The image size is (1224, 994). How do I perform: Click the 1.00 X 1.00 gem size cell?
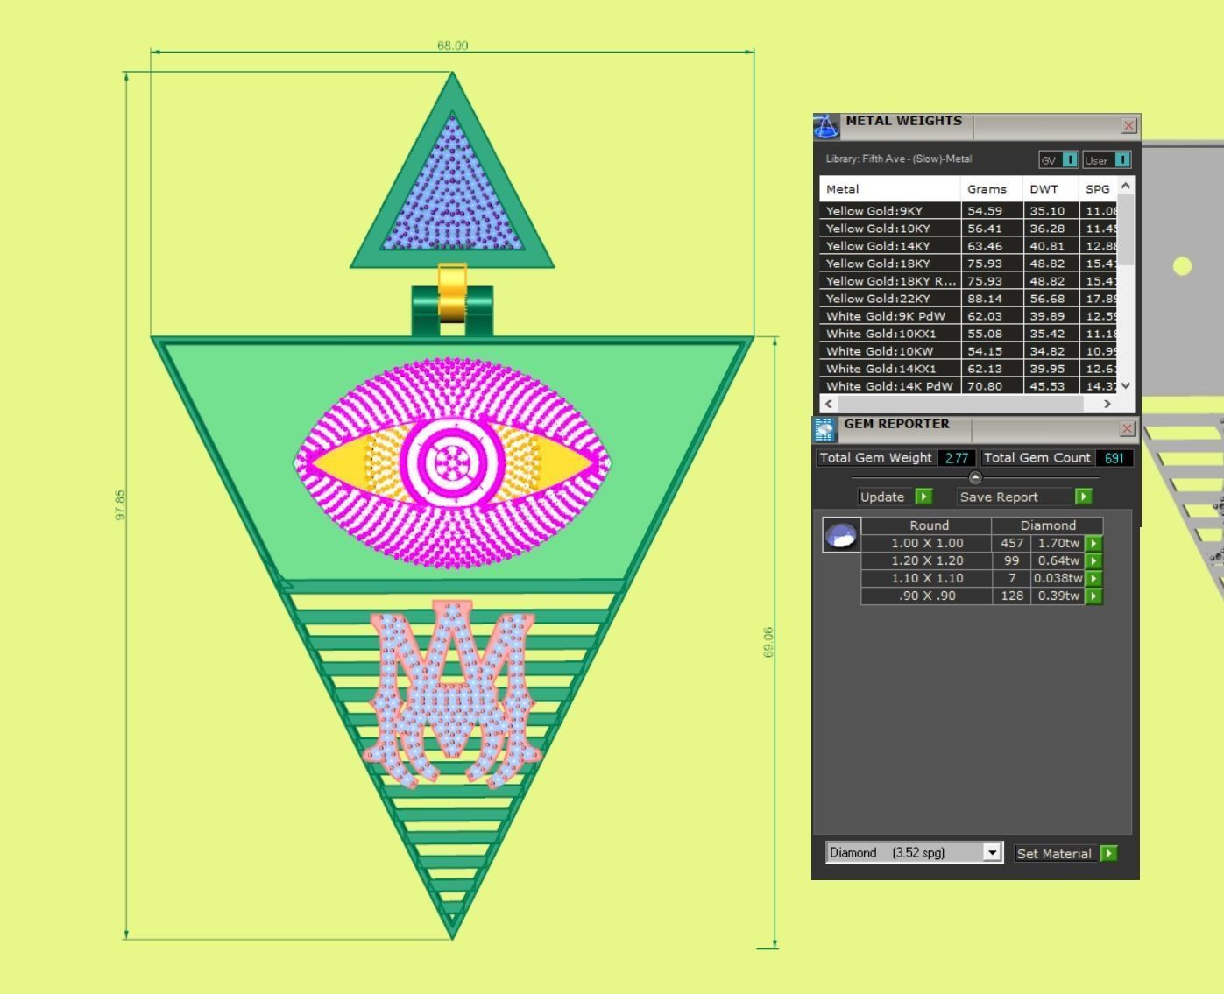(927, 543)
